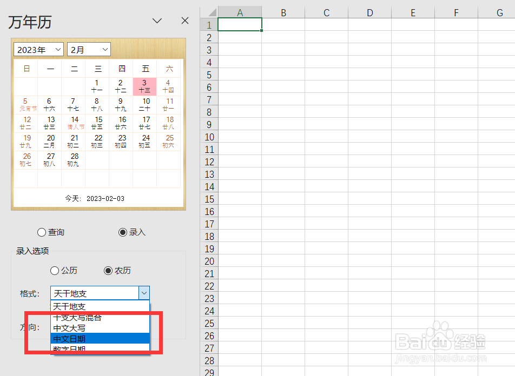Open the 2023年 year dropdown
The image size is (515, 376).
pyautogui.click(x=39, y=50)
